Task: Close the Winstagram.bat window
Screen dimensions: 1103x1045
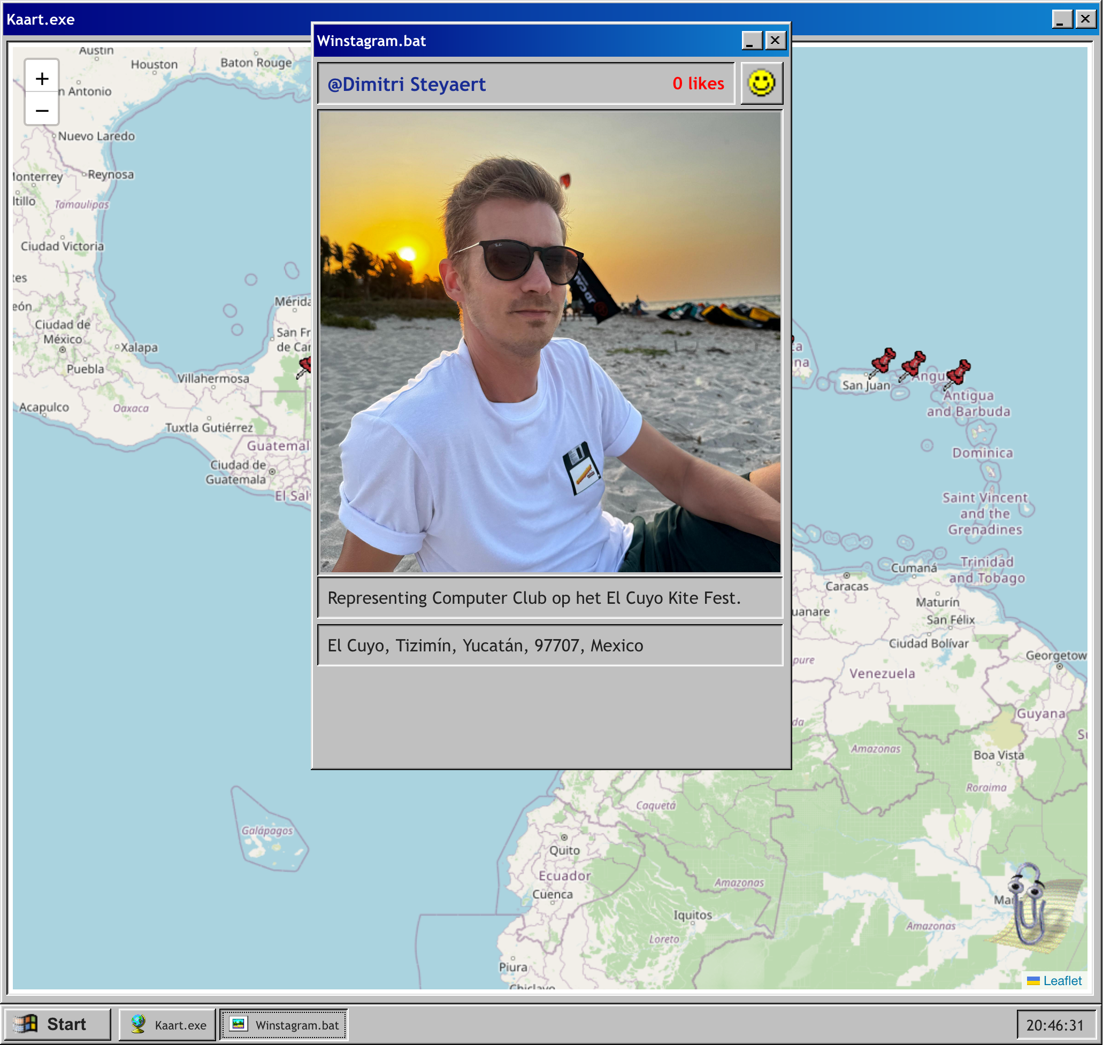Action: tap(775, 41)
